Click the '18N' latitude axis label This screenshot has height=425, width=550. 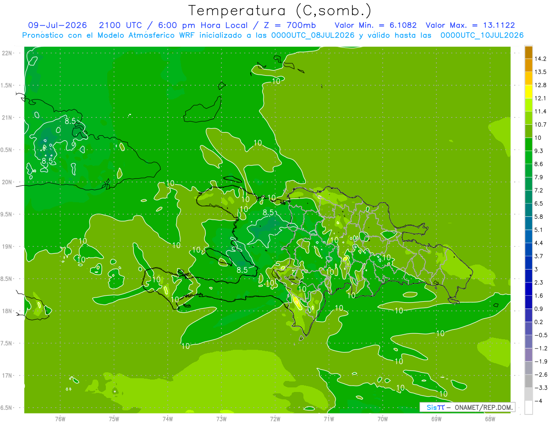[x=8, y=311]
